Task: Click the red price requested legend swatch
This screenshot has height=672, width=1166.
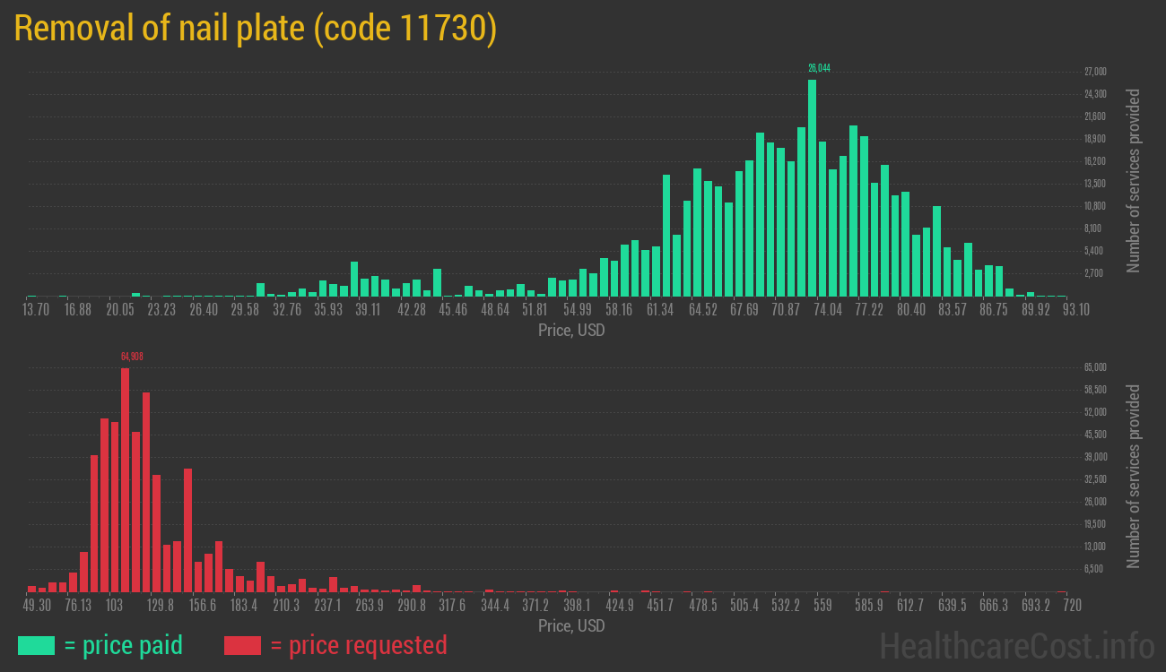Action: click(242, 645)
